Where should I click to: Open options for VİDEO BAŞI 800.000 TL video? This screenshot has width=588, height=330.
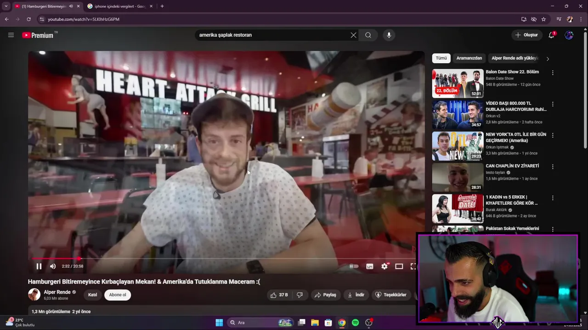point(553,104)
